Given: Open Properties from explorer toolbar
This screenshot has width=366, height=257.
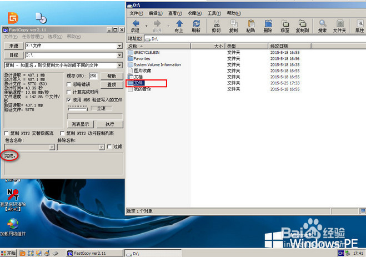Looking at the screenshot, I should (359, 26).
